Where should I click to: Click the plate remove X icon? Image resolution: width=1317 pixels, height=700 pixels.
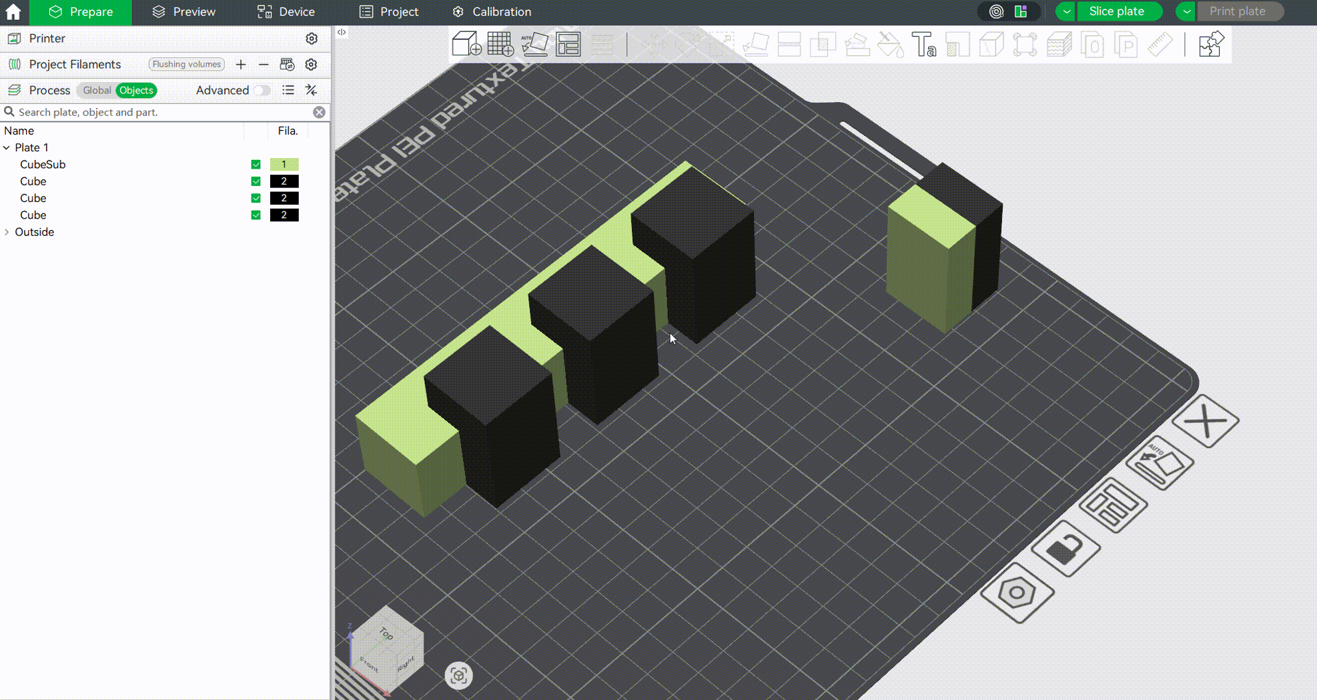coord(1206,421)
